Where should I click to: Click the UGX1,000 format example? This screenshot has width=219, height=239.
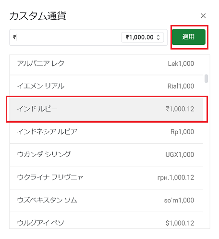click(180, 154)
